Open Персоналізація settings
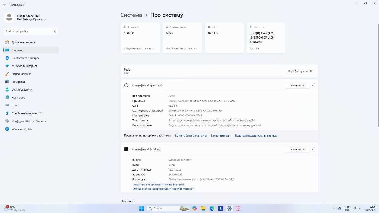379x213 pixels. [31, 74]
